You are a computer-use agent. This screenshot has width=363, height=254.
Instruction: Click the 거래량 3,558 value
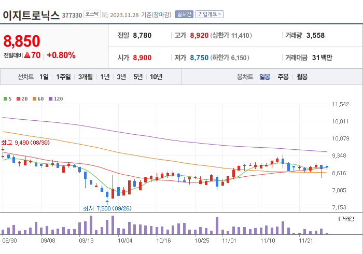(x=315, y=35)
